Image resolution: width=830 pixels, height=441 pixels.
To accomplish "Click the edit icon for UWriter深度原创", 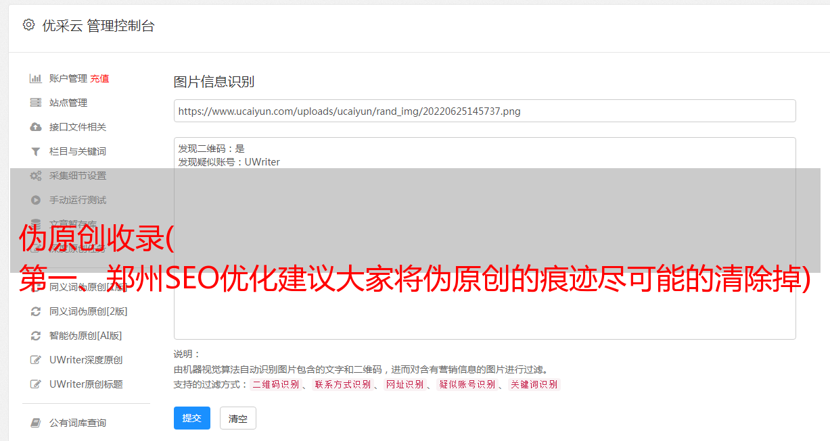I will click(36, 360).
